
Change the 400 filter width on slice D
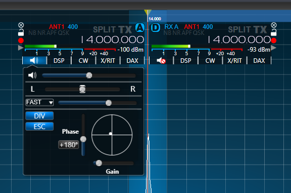pos(208,27)
